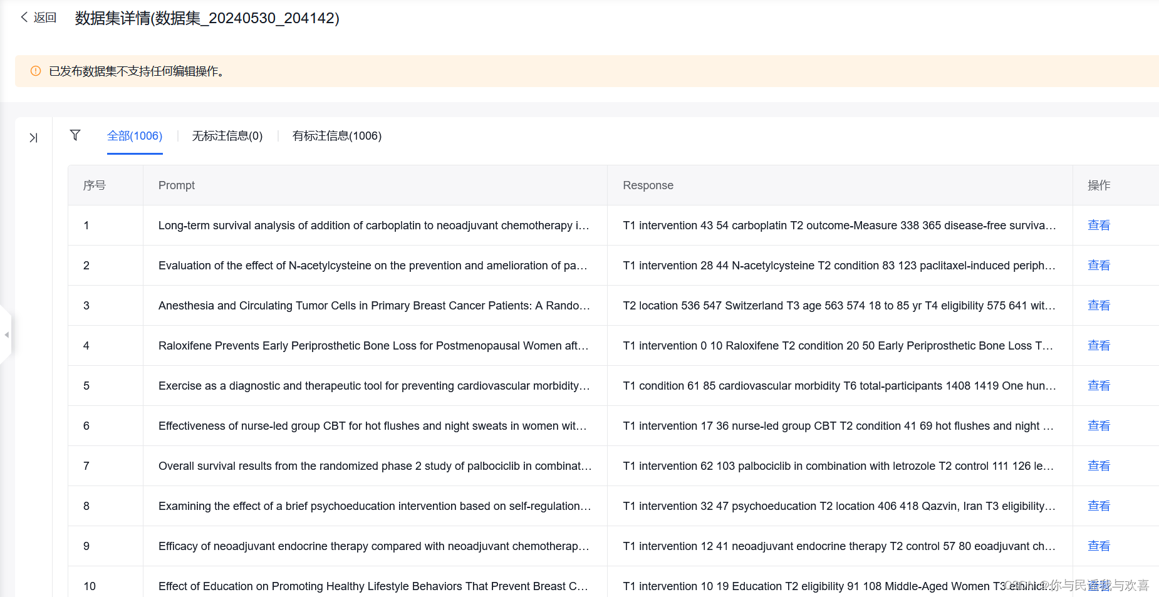The width and height of the screenshot is (1159, 597).
Task: Click response 'T1 intervention 32 47 psychoeducation'
Action: click(839, 506)
